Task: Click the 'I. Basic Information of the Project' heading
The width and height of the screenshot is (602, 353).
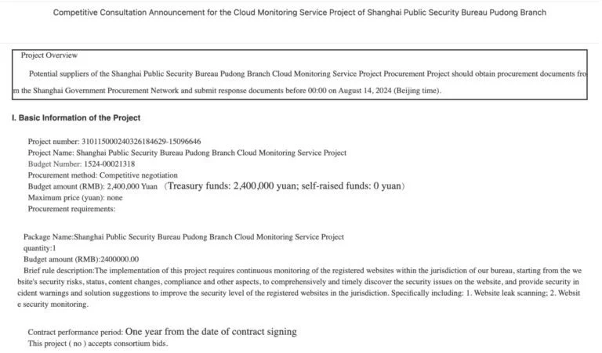Action: (76, 118)
